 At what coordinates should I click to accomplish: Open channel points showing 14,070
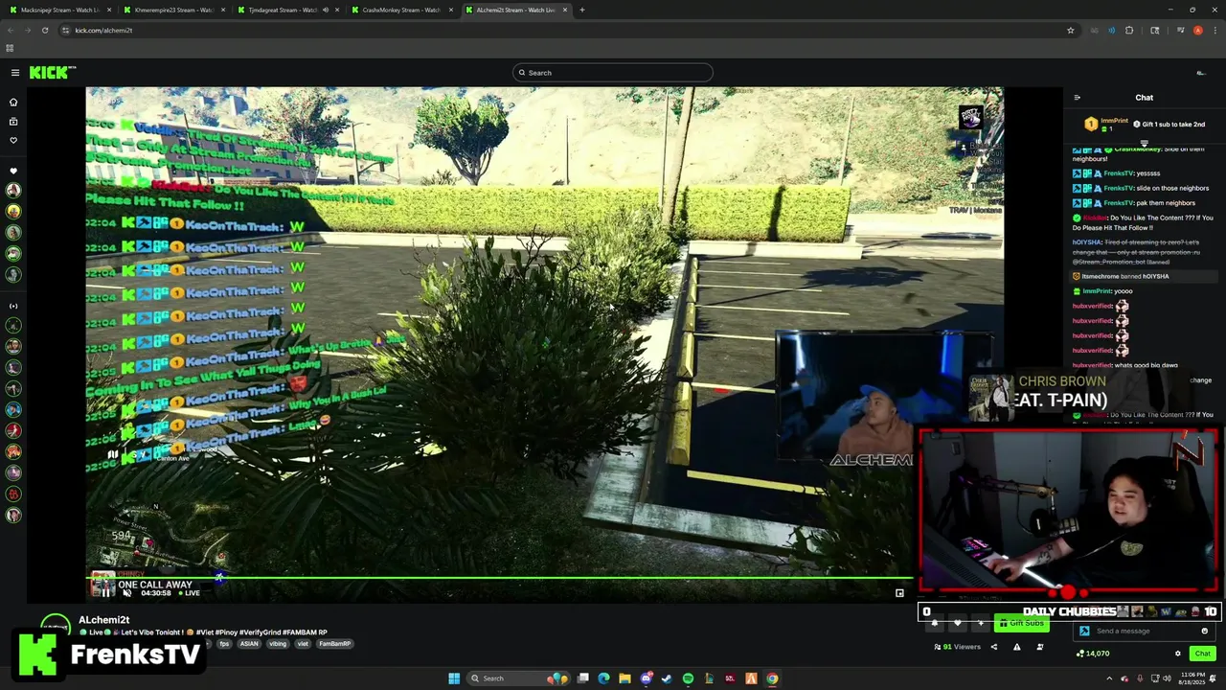[x=1093, y=654]
